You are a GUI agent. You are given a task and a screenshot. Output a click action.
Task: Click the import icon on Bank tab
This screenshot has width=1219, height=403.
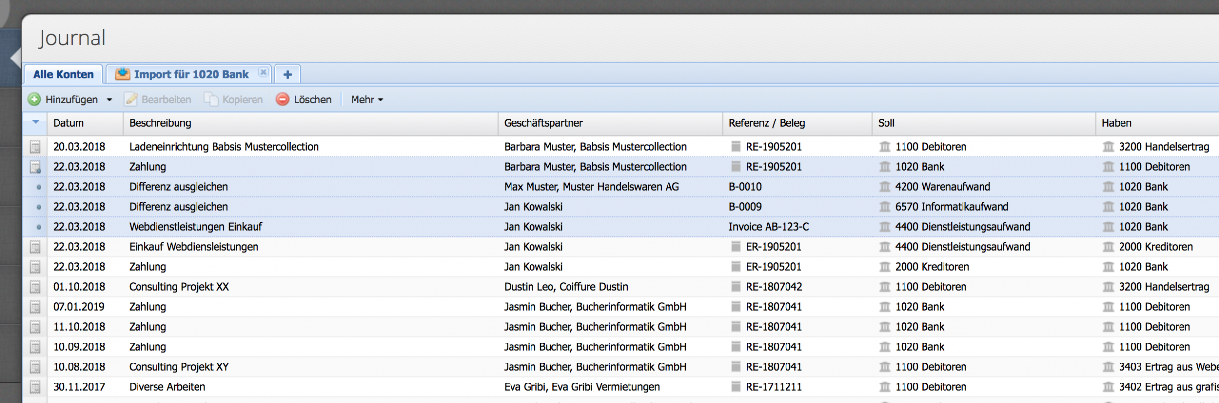pyautogui.click(x=122, y=74)
